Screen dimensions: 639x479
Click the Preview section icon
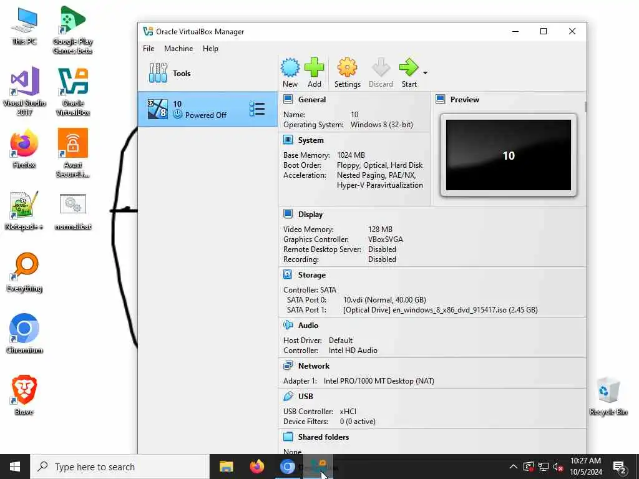click(x=441, y=99)
